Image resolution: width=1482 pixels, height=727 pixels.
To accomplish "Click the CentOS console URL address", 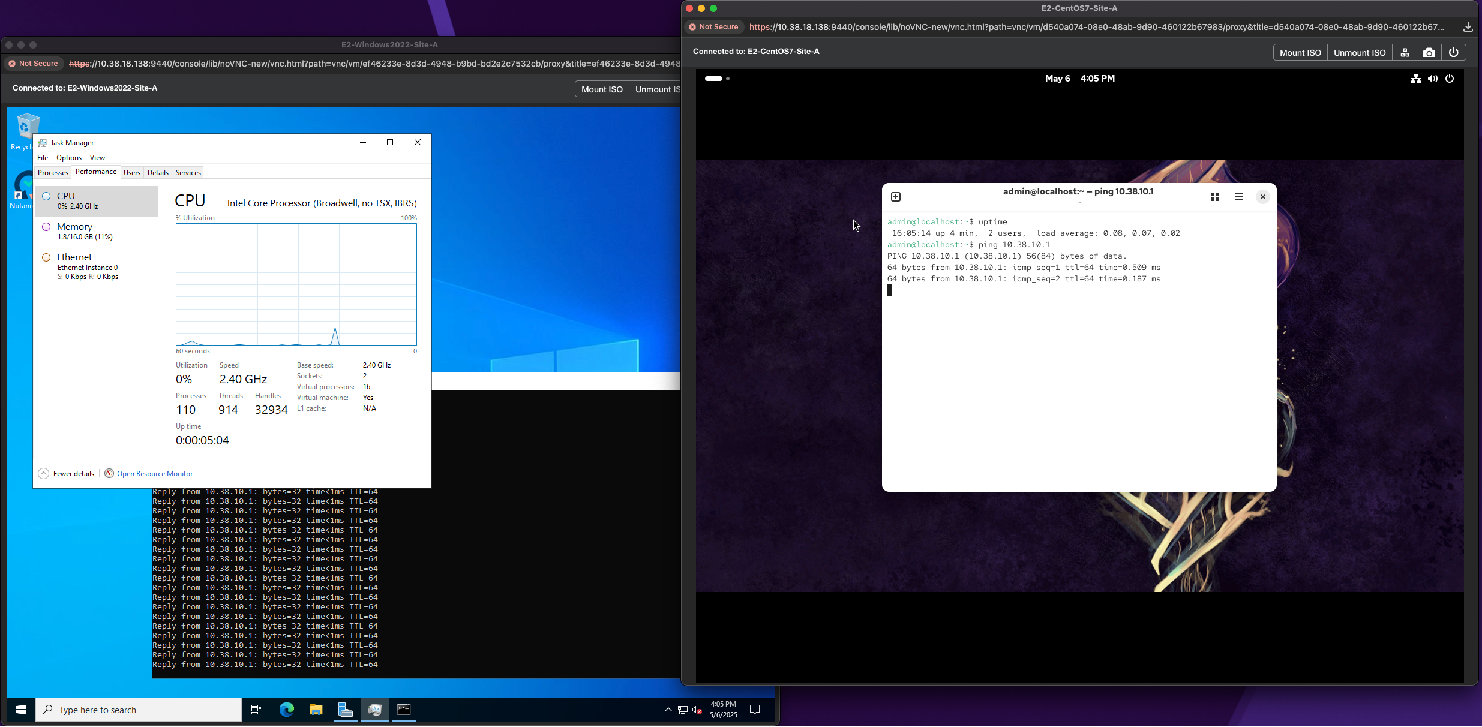I will click(x=1097, y=27).
